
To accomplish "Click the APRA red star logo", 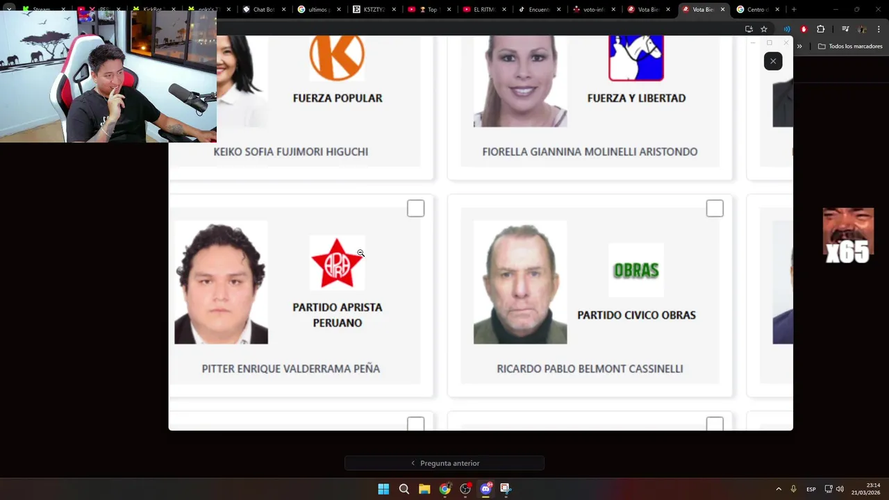I will (x=337, y=262).
